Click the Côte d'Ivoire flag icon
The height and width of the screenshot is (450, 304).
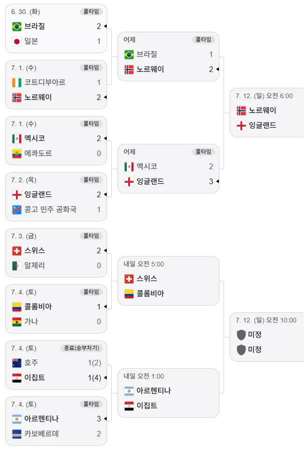pos(17,83)
